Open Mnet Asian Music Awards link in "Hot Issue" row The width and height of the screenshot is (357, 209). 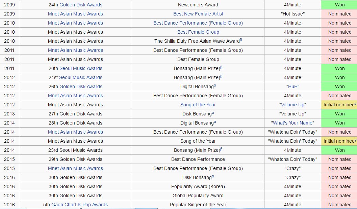75,14
